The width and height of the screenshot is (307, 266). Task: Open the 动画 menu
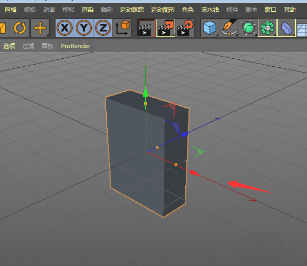point(49,10)
